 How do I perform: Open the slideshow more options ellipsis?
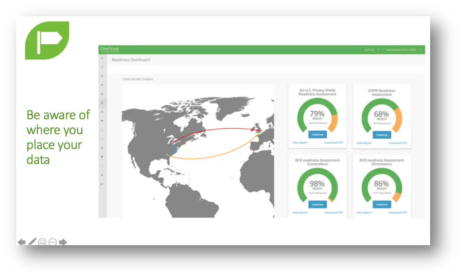53,242
